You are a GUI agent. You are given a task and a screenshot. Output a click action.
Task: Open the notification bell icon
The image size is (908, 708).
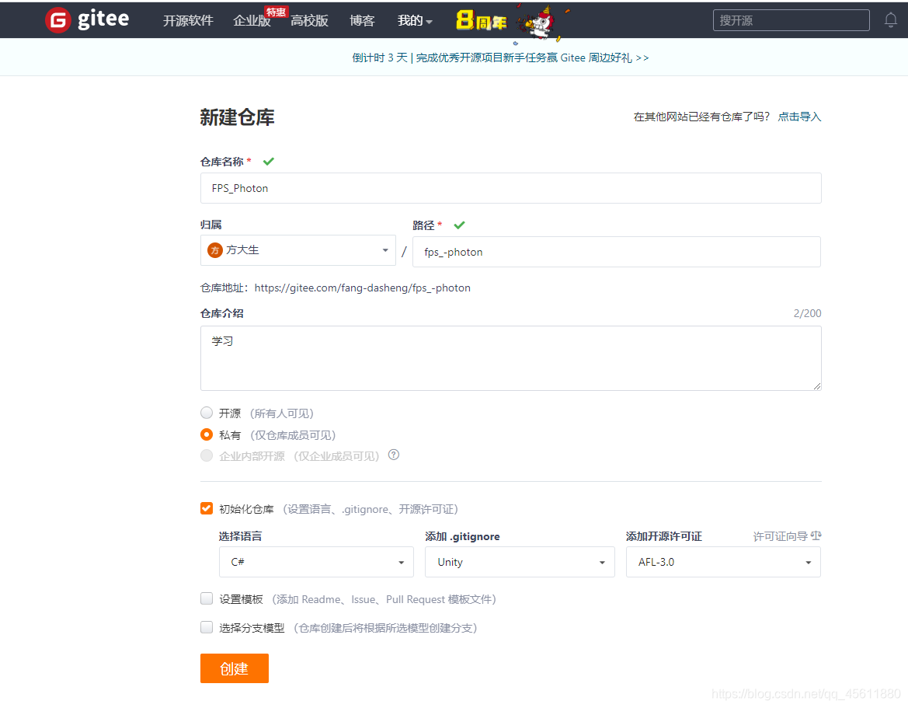(891, 20)
